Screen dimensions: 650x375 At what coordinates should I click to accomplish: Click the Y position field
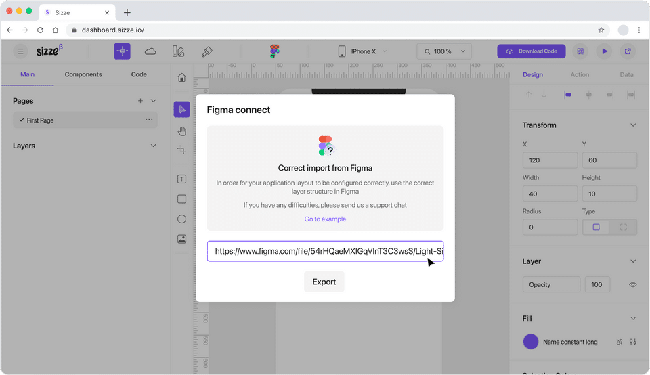tap(609, 160)
